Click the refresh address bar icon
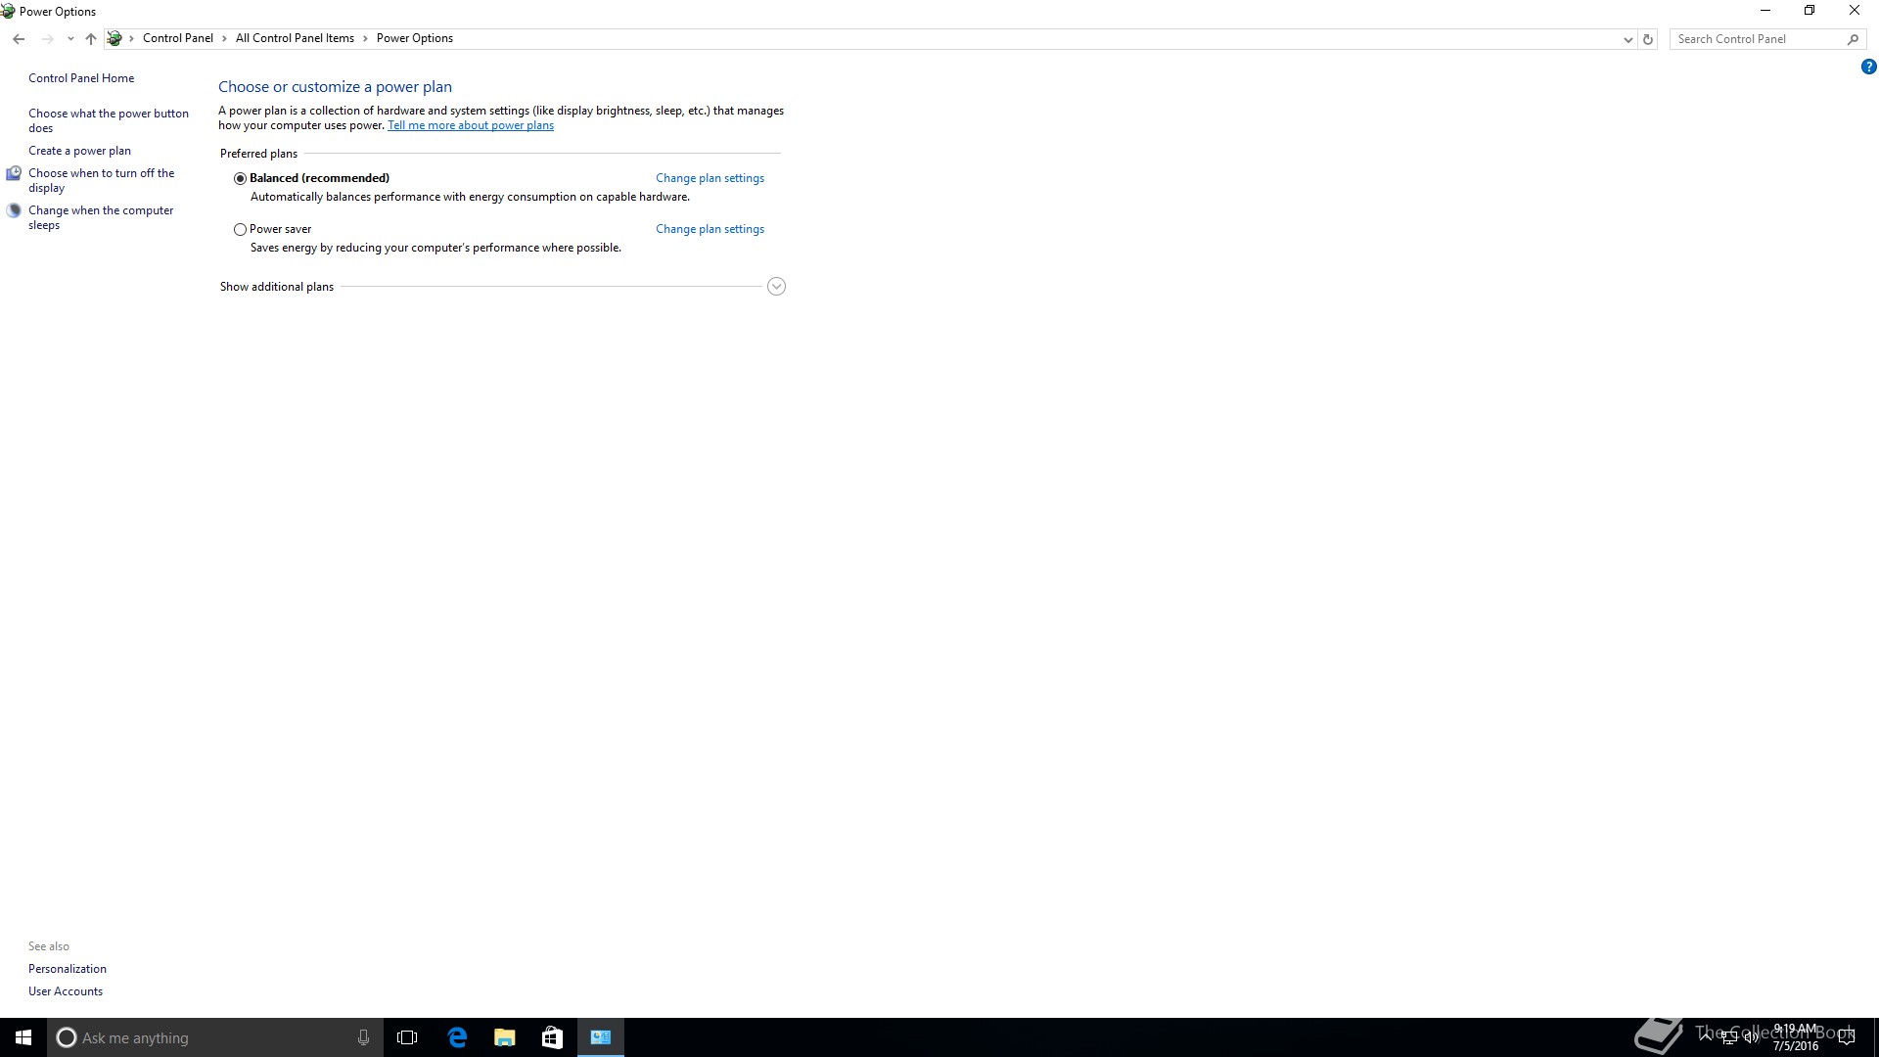The height and width of the screenshot is (1057, 1879). (1648, 39)
